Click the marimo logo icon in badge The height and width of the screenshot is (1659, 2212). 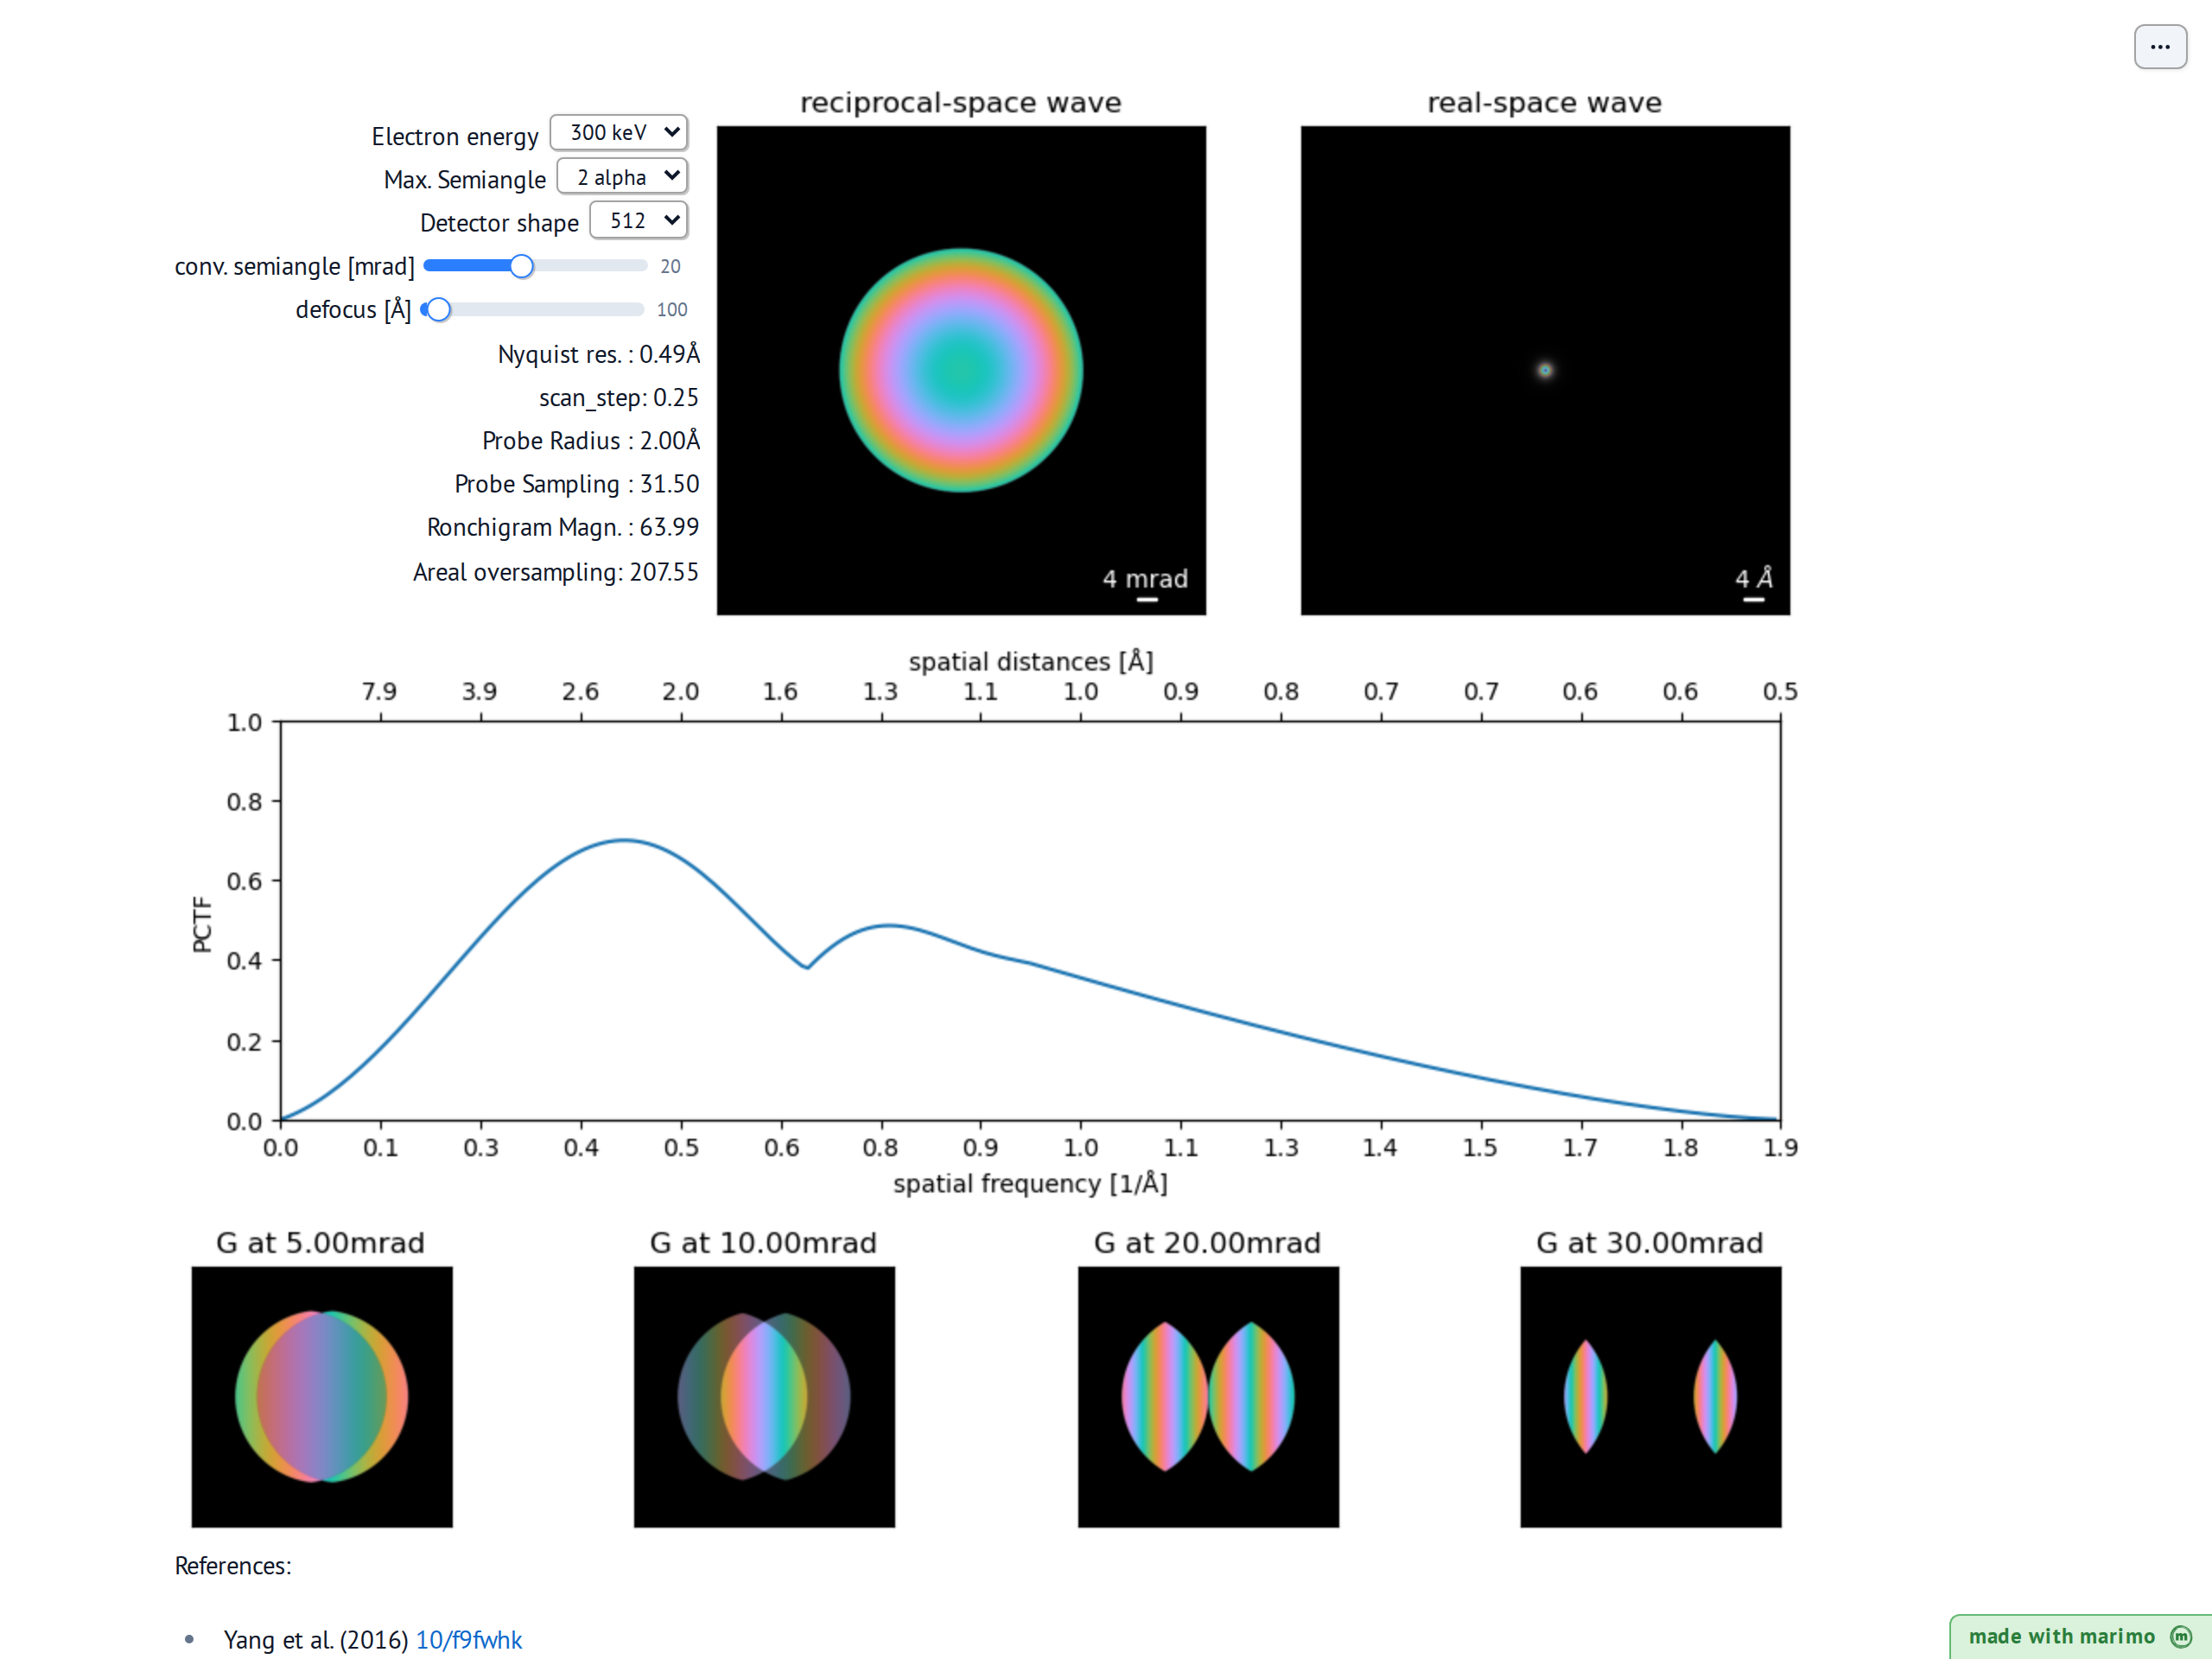click(x=2181, y=1636)
